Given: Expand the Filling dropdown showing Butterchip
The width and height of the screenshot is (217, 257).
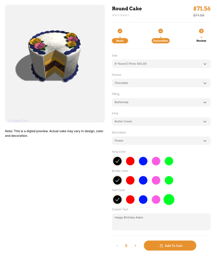Looking at the screenshot, I should [x=161, y=102].
